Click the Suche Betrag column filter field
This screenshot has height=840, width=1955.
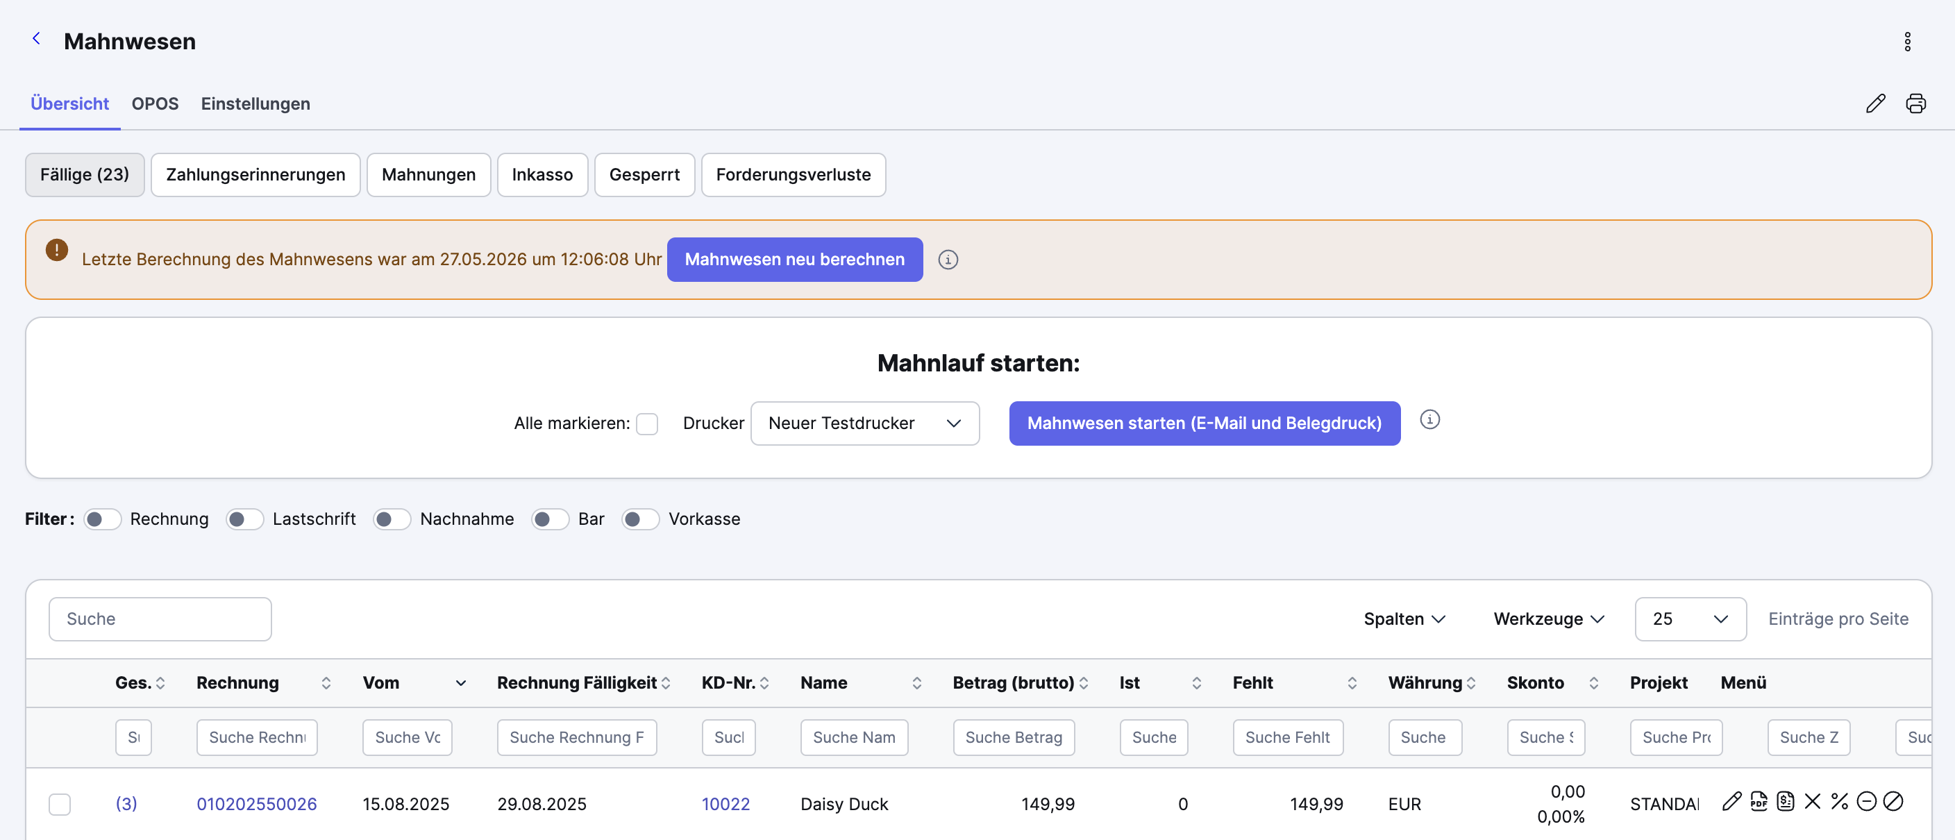click(1013, 737)
